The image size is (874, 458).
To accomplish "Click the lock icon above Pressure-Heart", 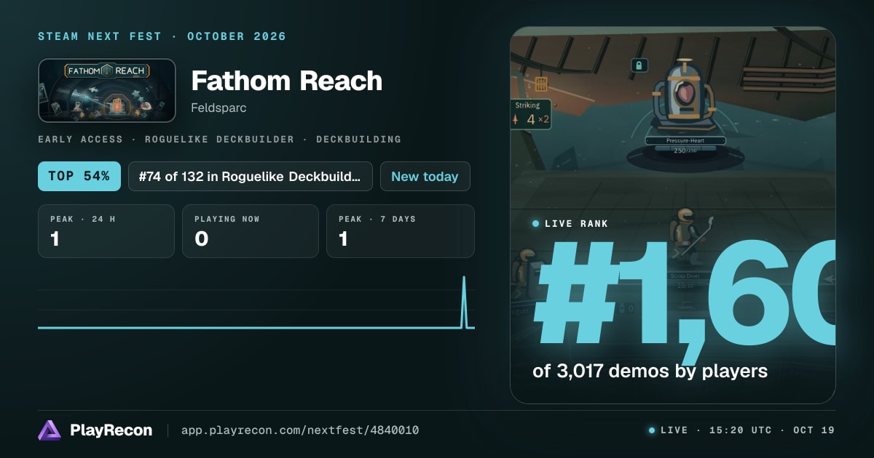I will point(639,65).
